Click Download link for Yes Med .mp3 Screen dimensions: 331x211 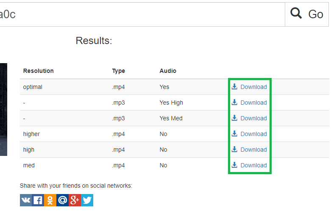coord(249,118)
